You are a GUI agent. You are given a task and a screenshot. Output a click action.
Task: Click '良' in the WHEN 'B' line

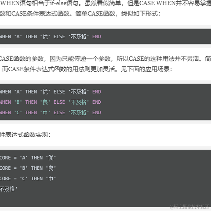pyautogui.click(x=45, y=102)
